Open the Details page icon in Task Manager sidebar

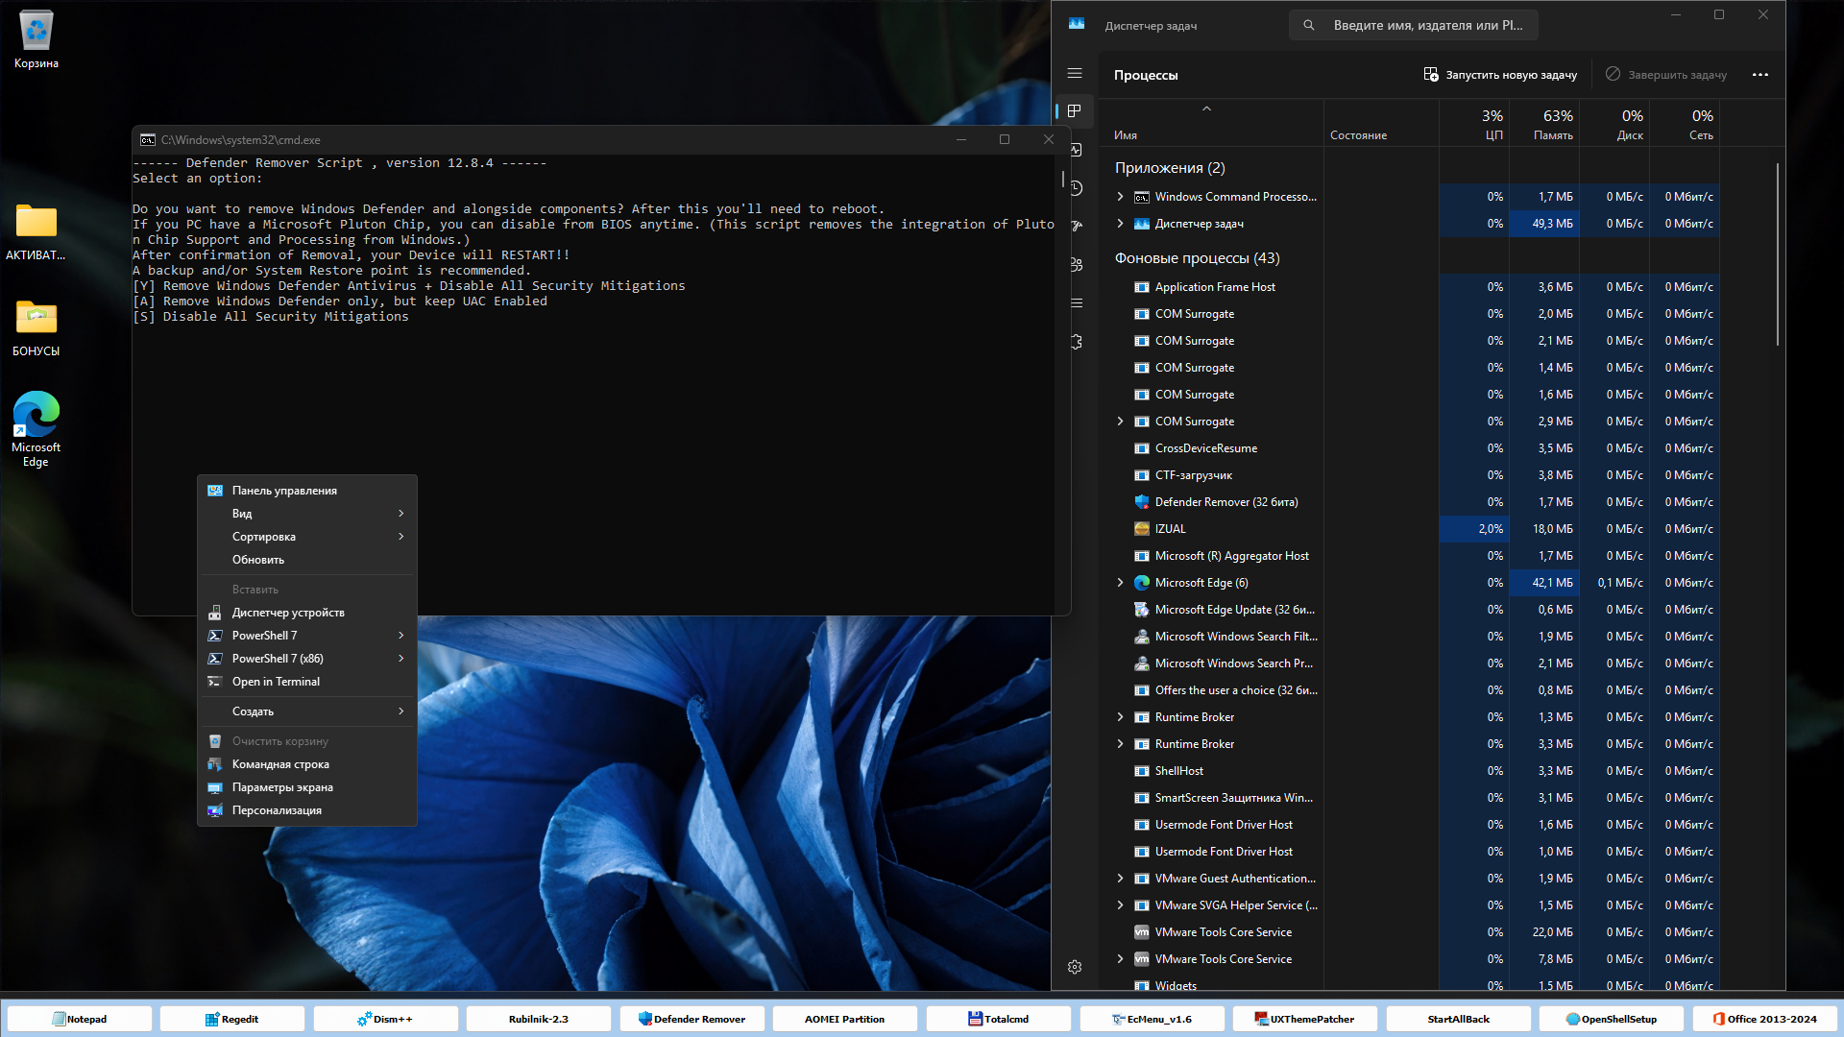(1075, 303)
